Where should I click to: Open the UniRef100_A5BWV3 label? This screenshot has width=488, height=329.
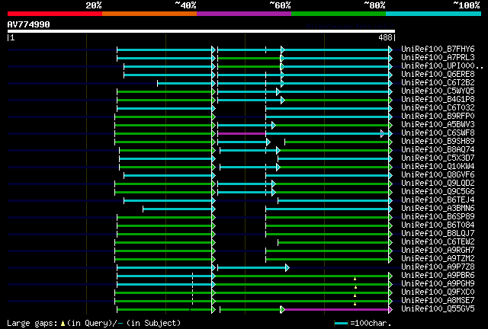pos(438,125)
